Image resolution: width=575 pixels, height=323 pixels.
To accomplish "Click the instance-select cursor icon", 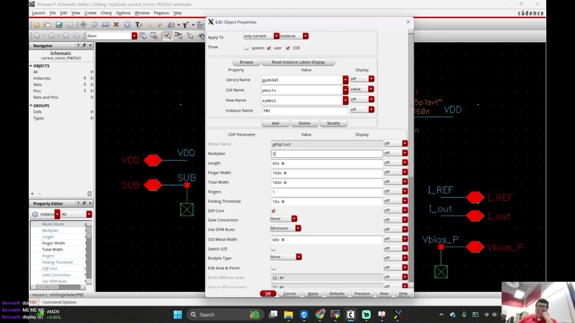I will pyautogui.click(x=178, y=36).
